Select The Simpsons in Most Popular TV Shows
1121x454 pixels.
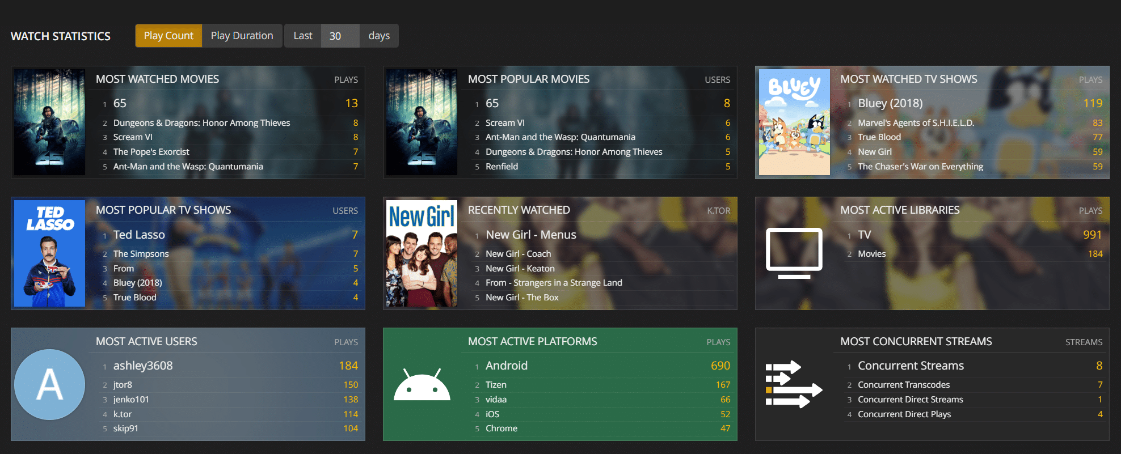point(141,254)
